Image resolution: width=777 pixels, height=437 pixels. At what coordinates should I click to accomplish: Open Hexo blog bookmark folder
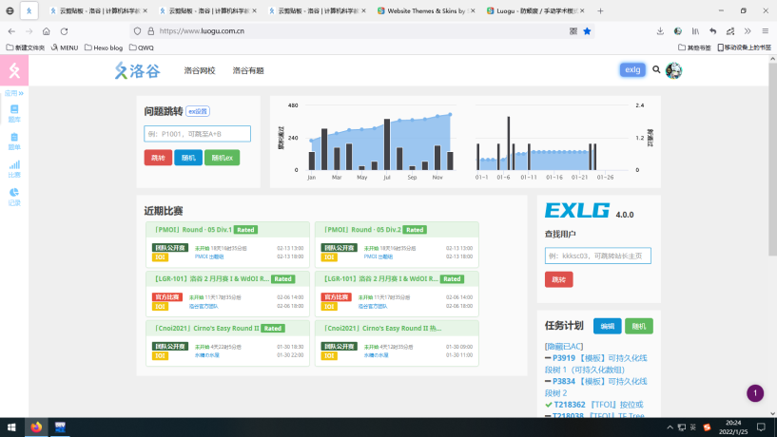pos(104,47)
